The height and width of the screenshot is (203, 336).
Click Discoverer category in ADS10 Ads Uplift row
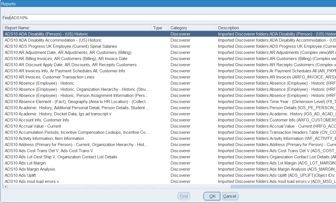(x=180, y=175)
